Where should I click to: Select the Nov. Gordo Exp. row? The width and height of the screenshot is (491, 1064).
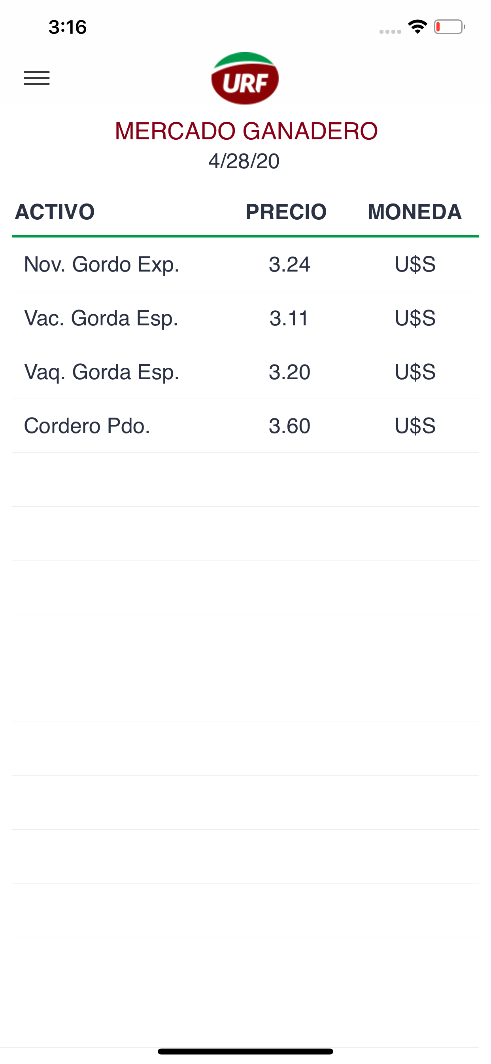pos(245,264)
